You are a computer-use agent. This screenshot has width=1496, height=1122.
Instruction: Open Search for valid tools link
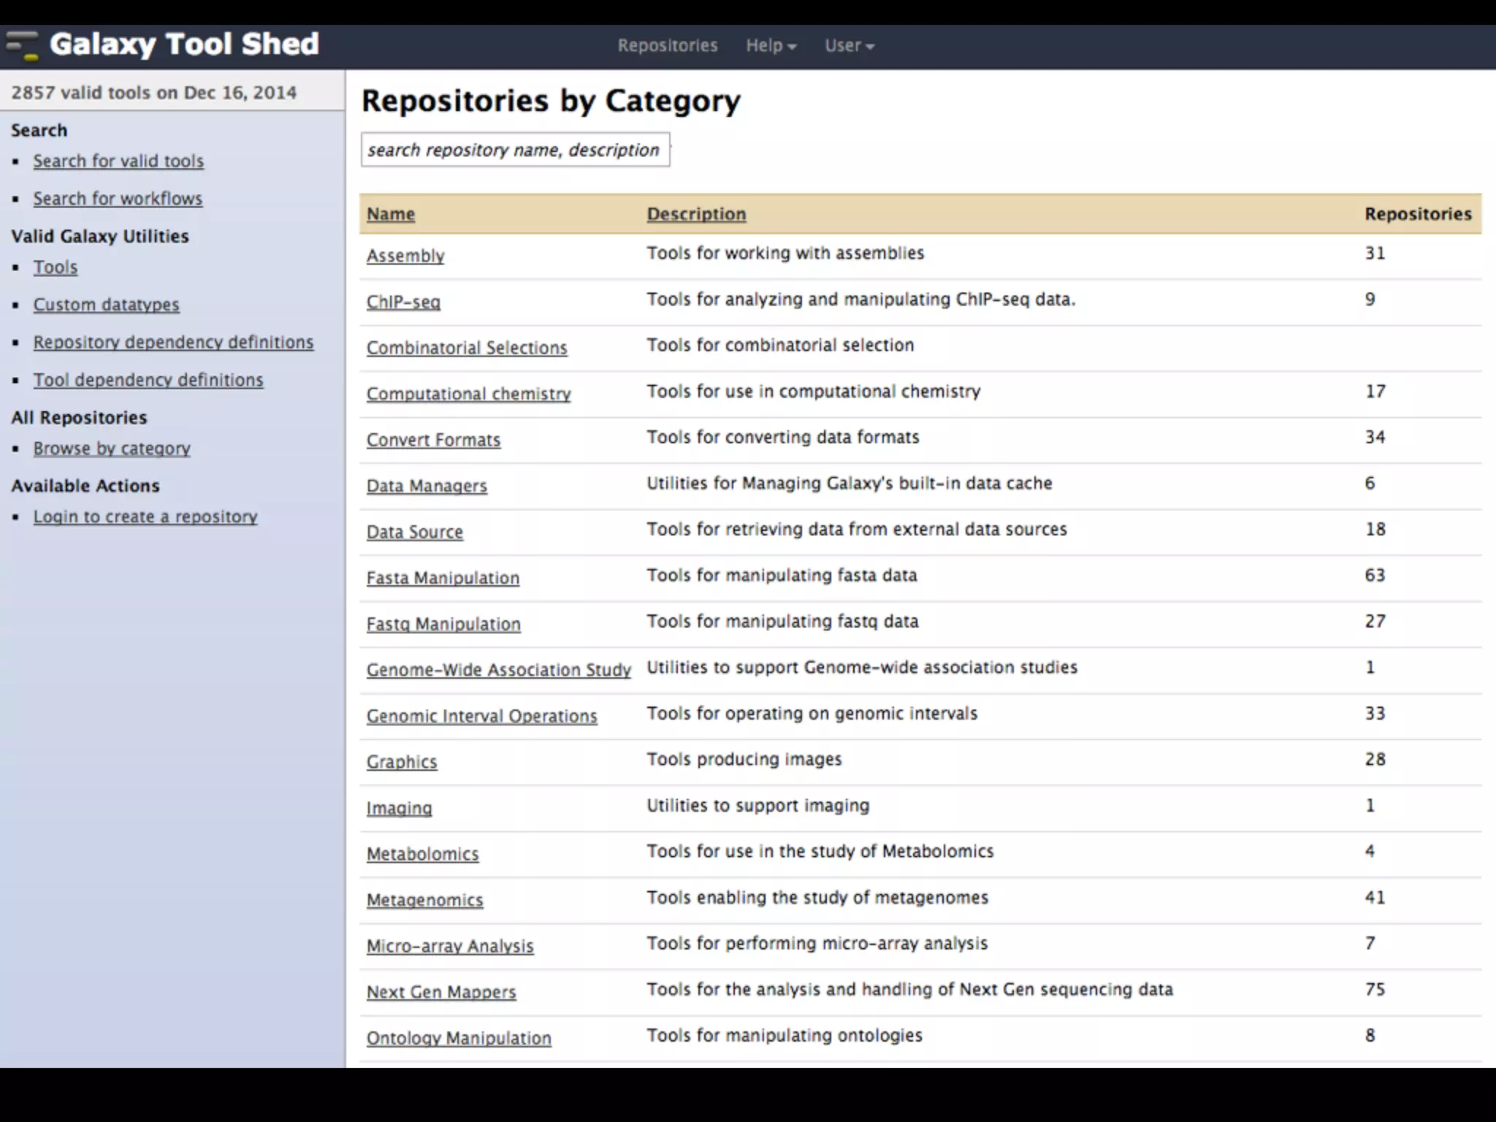[118, 161]
